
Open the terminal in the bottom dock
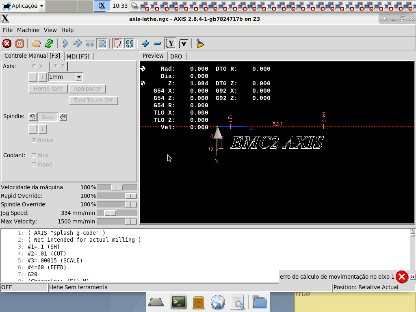(178, 302)
